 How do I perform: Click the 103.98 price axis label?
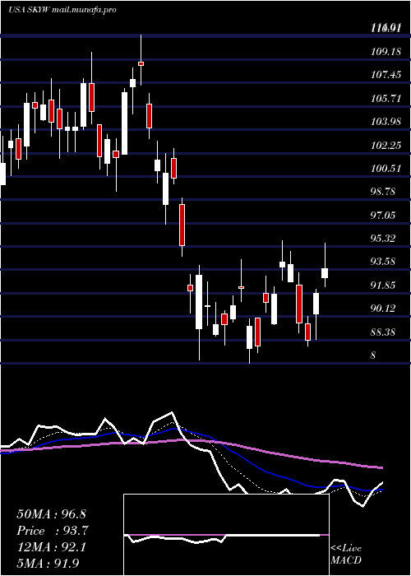384,122
